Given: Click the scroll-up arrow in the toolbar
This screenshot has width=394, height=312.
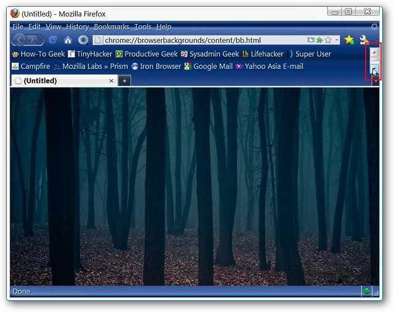Looking at the screenshot, I should click(x=374, y=53).
